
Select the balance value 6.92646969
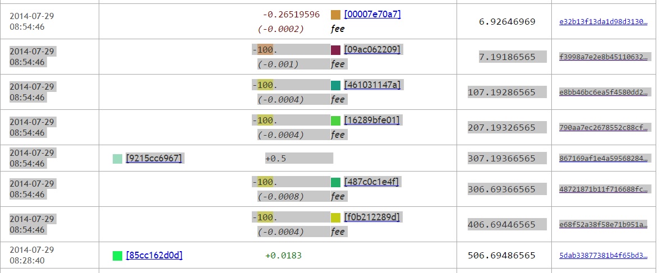[507, 21]
